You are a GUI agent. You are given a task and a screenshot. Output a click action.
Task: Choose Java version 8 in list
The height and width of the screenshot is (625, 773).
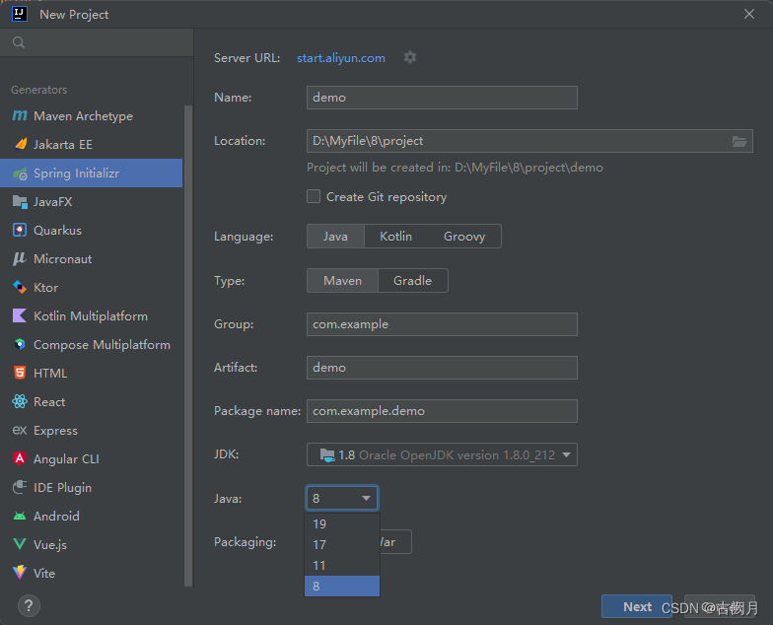(x=342, y=586)
